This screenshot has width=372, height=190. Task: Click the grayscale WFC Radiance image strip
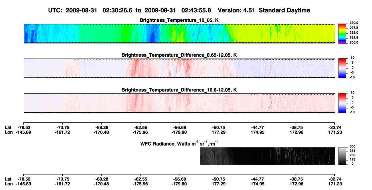[268, 156]
